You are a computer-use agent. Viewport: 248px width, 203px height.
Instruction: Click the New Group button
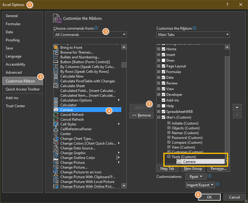point(193,169)
